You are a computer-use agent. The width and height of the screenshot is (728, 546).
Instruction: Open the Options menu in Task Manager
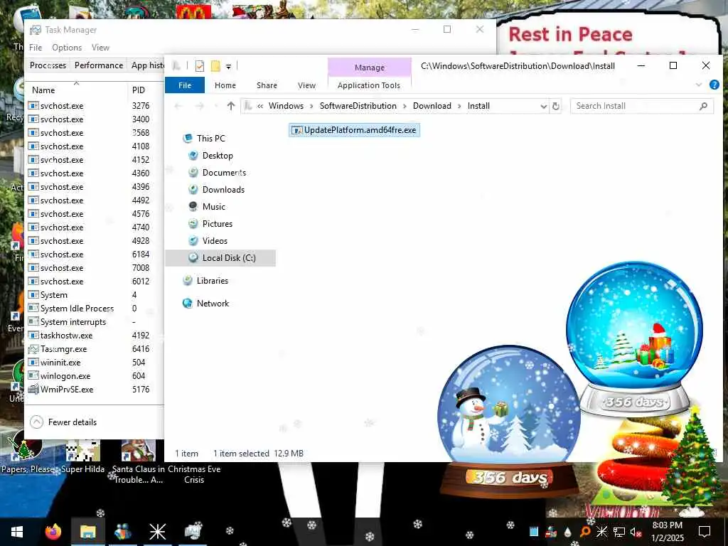click(67, 48)
